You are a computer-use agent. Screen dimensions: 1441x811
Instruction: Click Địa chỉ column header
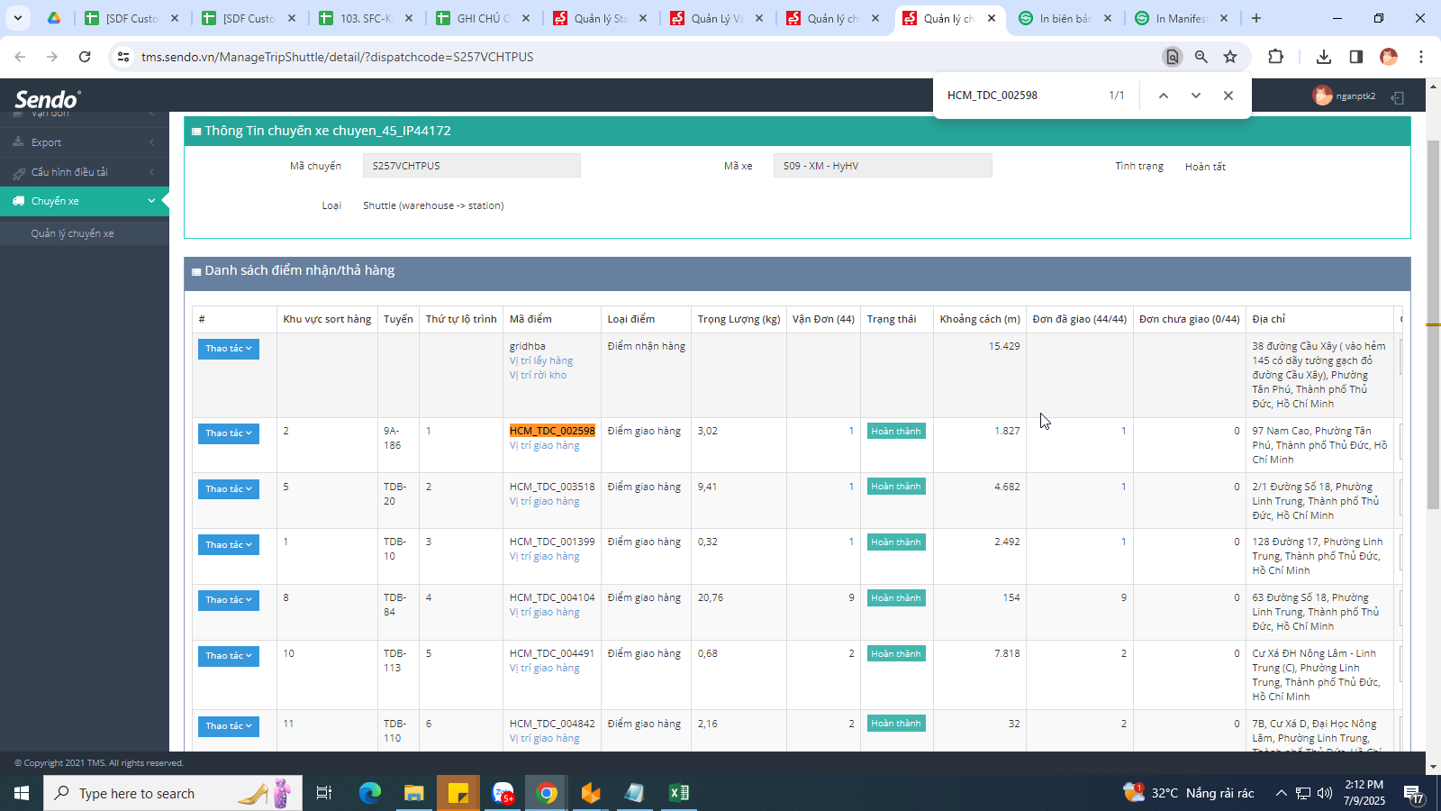coord(1269,319)
